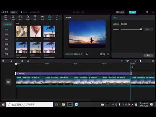The image size is (156, 117).
Task: Adjust intensity with the stepper arrows
Action: pyautogui.click(x=152, y=29)
